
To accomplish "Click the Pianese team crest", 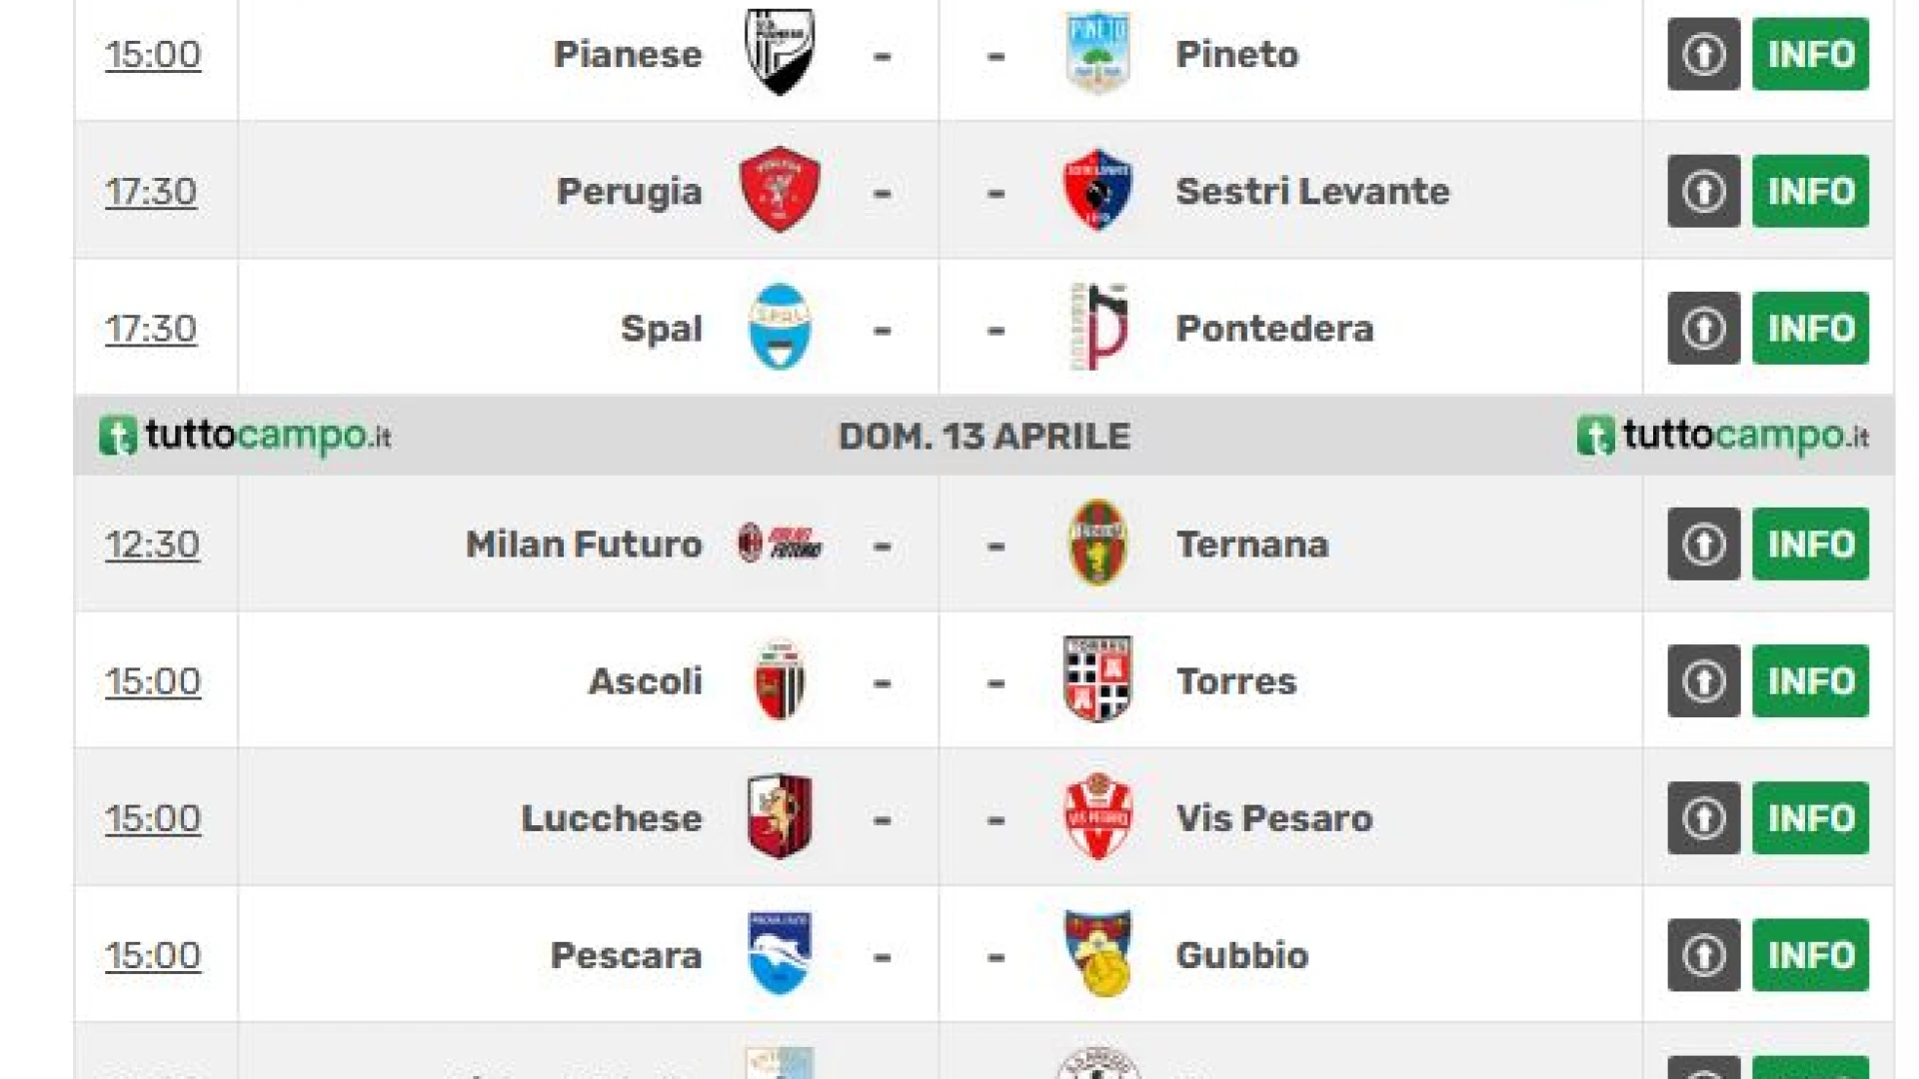I will tap(780, 52).
